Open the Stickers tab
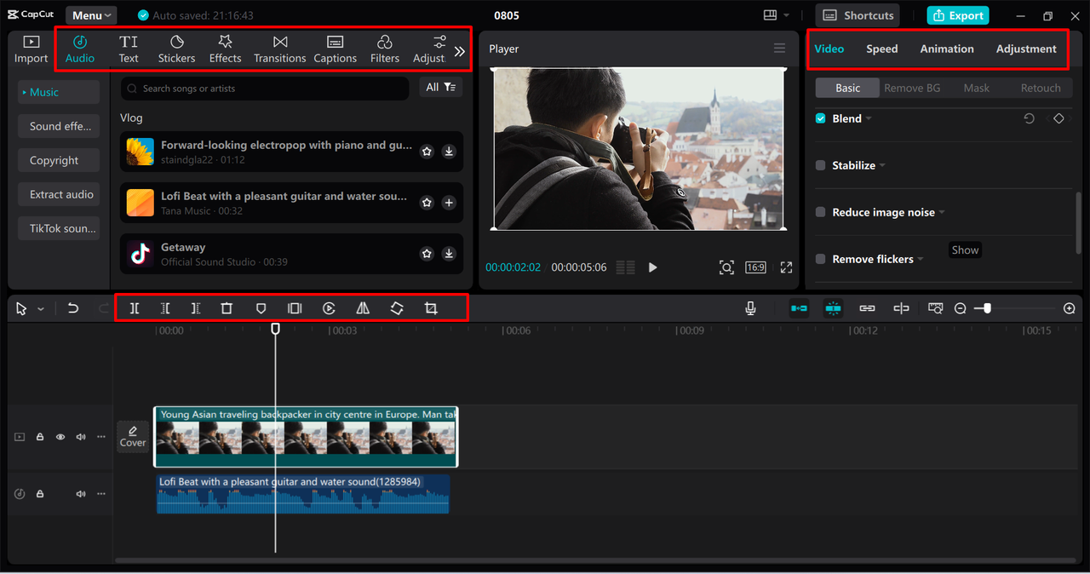Image resolution: width=1090 pixels, height=574 pixels. pyautogui.click(x=176, y=49)
